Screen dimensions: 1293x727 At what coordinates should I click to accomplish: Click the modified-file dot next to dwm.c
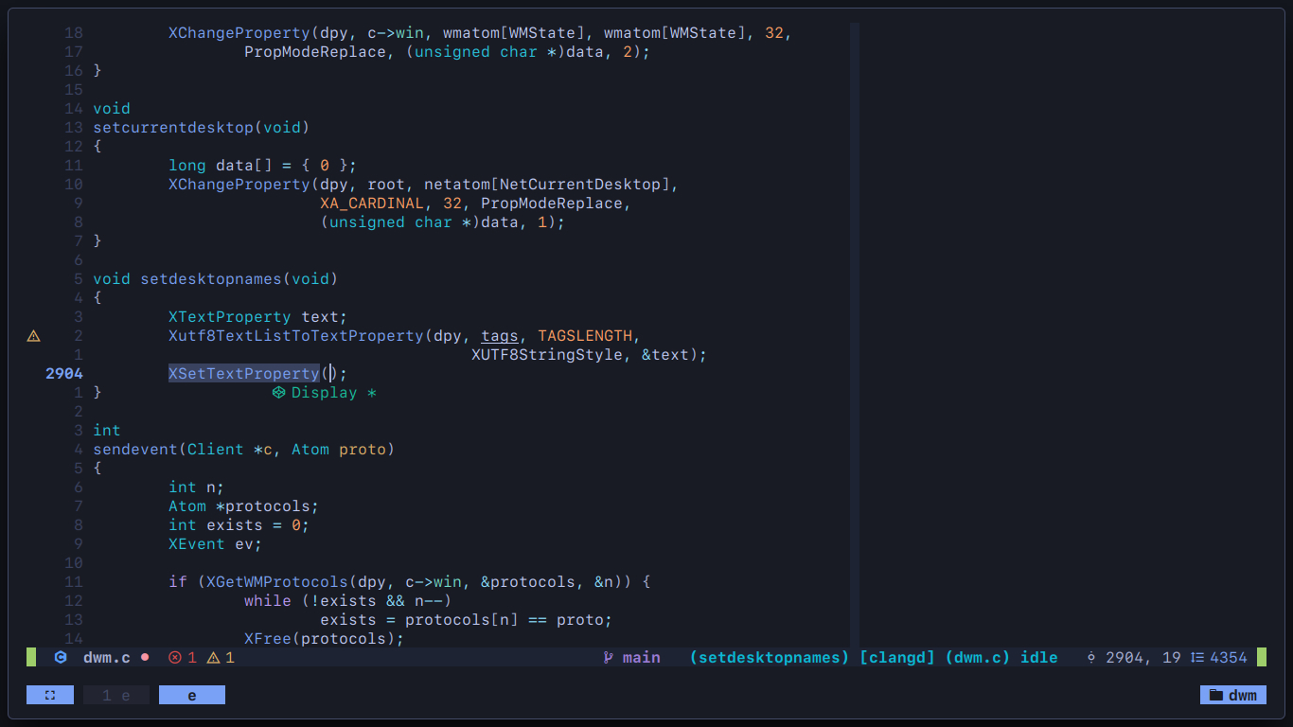tap(145, 656)
